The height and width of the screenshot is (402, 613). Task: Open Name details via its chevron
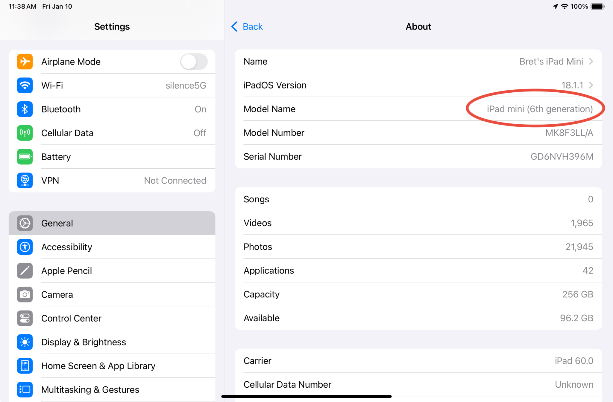591,61
